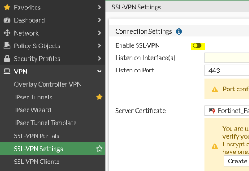Expand the Network menu chevron
The width and height of the screenshot is (249, 171).
[100, 33]
